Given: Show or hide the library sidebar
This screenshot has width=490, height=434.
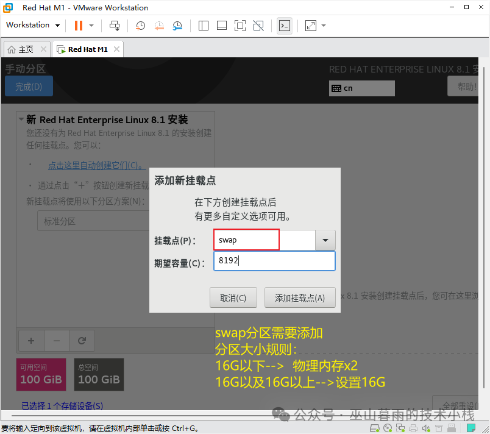Looking at the screenshot, I should click(204, 26).
